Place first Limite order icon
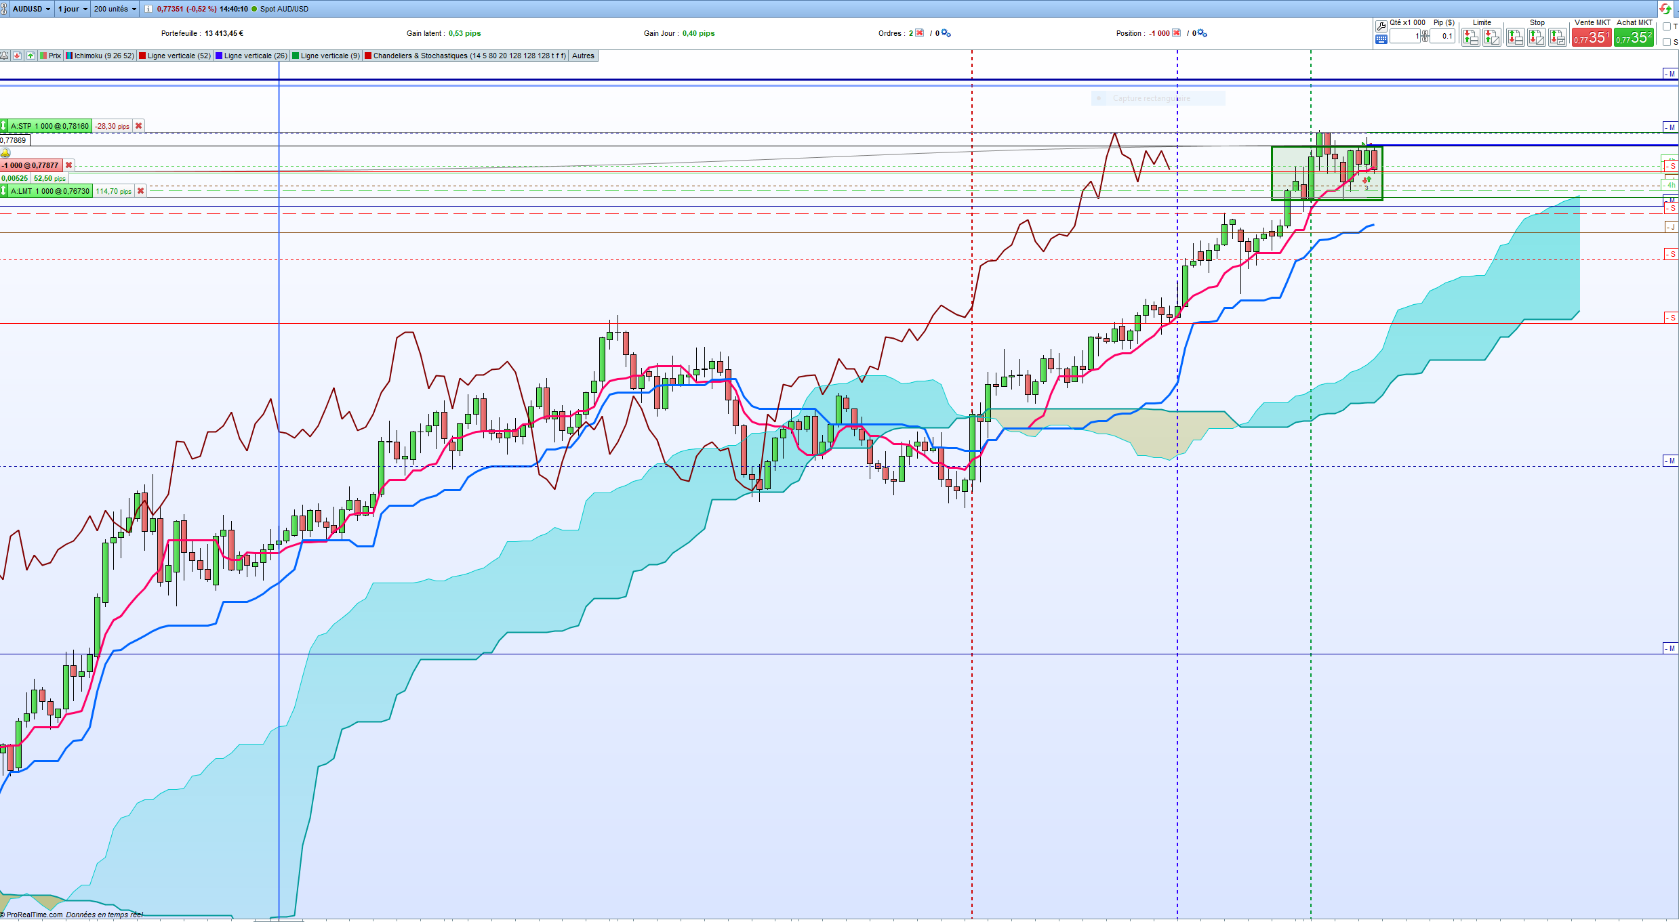Screen dimensions: 1679x922 [x=1470, y=37]
